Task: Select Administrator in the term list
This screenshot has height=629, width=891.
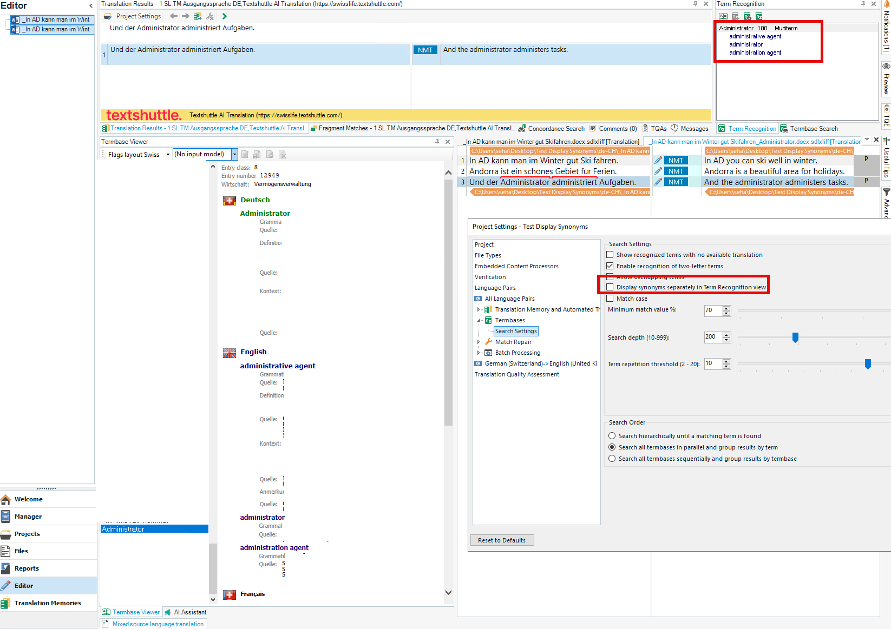Action: coord(154,529)
